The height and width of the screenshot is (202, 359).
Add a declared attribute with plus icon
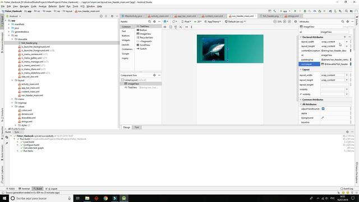click(x=345, y=37)
